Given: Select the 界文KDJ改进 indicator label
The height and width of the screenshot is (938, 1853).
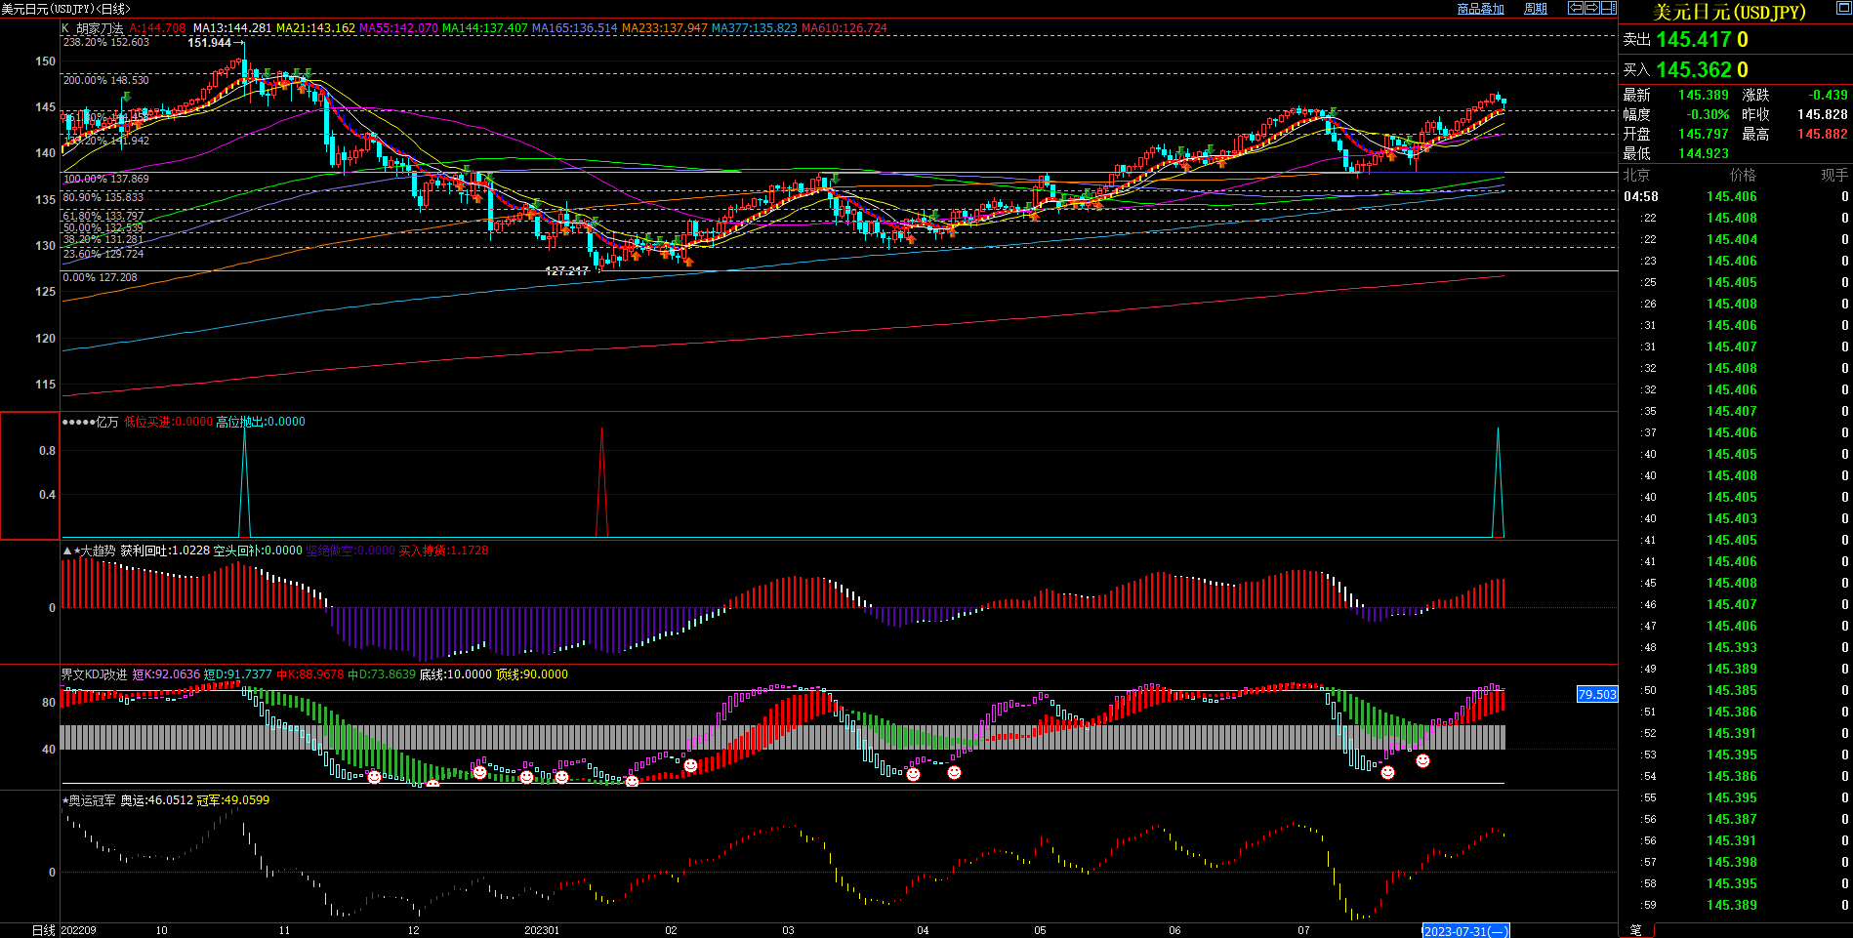Looking at the screenshot, I should [94, 674].
